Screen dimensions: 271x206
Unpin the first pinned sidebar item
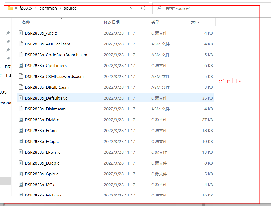click(x=8, y=33)
